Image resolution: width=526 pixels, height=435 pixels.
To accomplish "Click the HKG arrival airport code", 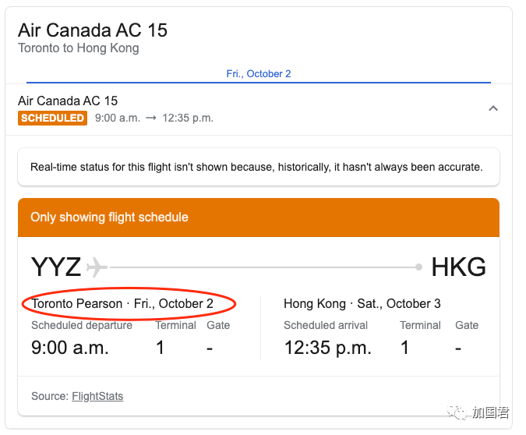I will [458, 267].
